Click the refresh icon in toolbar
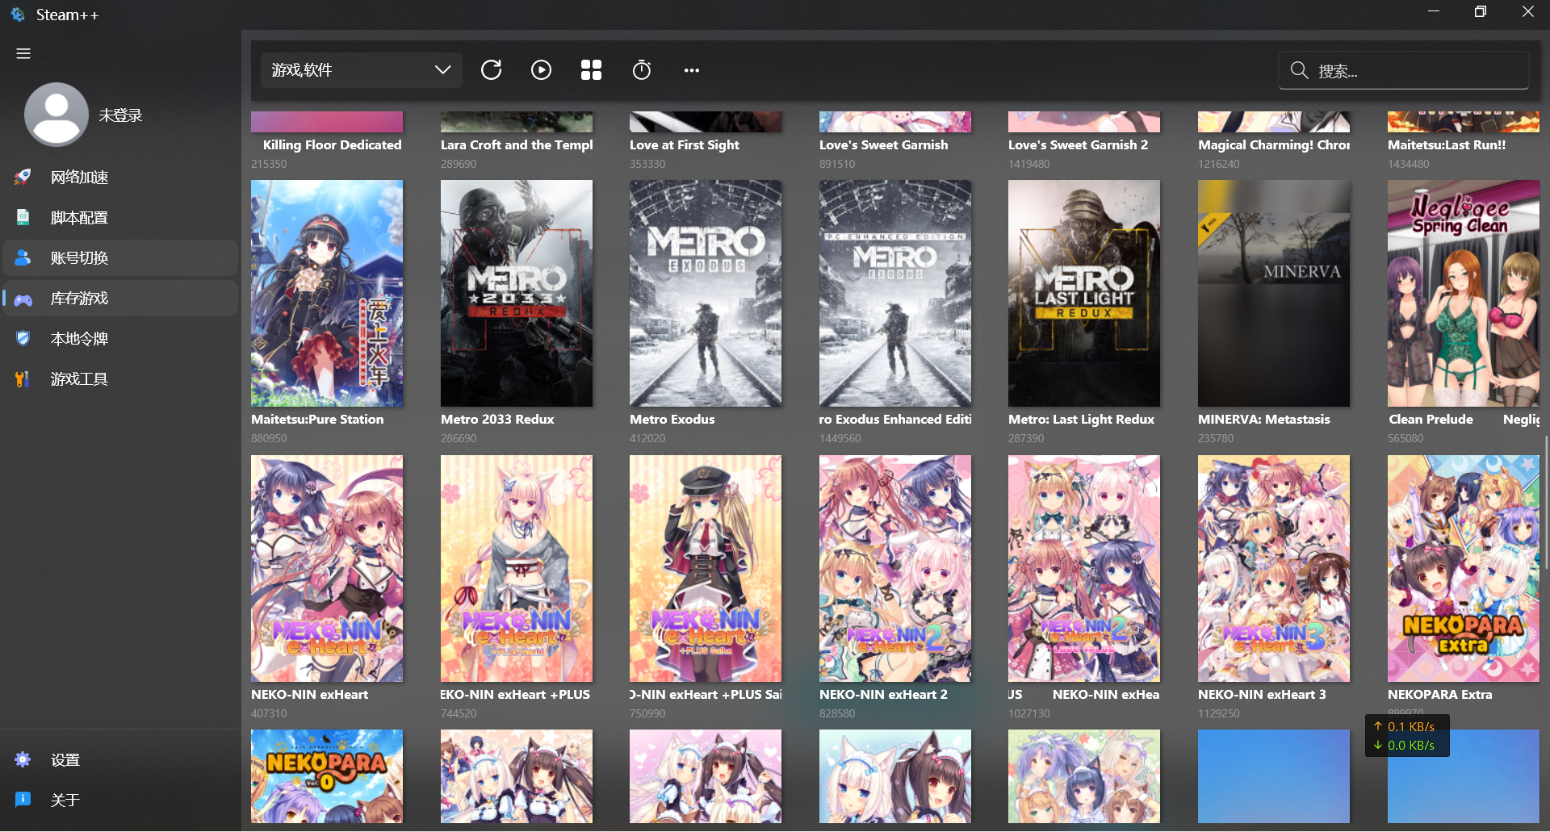The height and width of the screenshot is (832, 1550). pos(491,70)
